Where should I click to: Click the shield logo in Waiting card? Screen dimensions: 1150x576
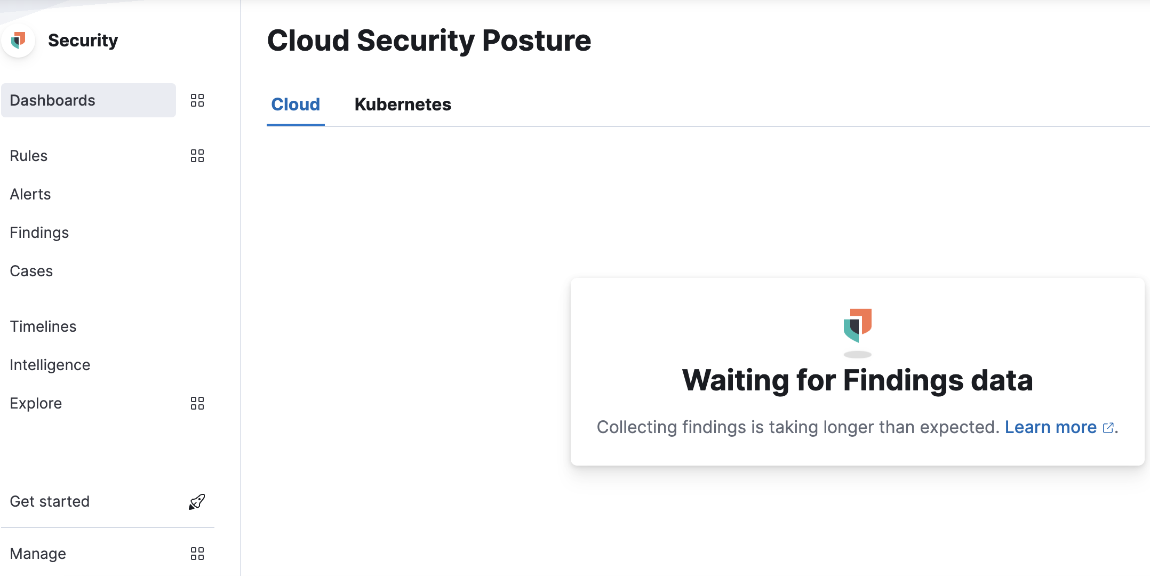coord(857,325)
